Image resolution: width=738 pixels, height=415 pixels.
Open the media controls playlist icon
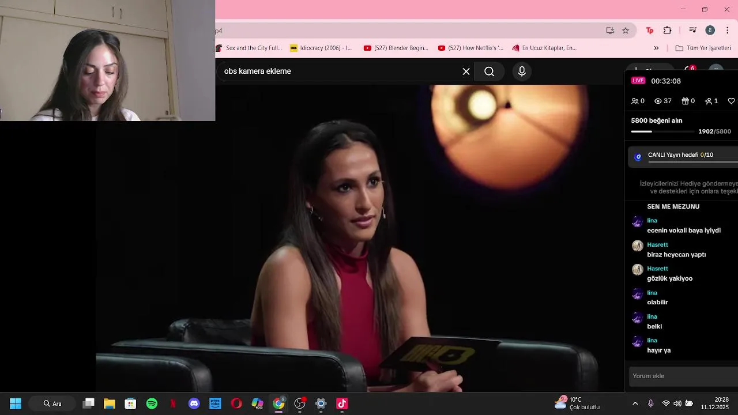pyautogui.click(x=693, y=31)
